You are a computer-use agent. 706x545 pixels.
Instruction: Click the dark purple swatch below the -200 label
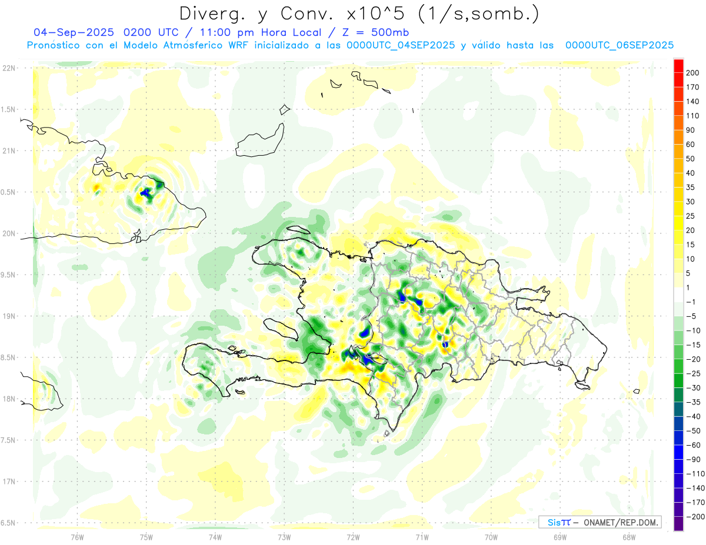(678, 523)
